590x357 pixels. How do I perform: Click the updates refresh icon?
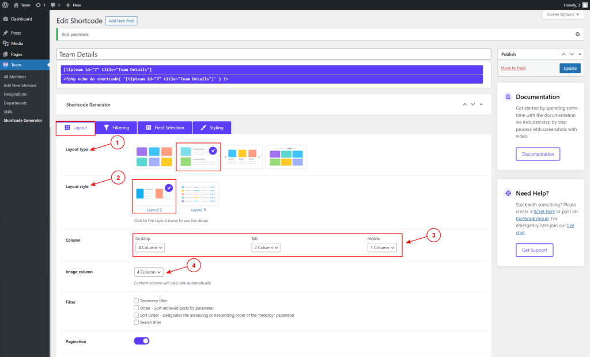coord(38,5)
